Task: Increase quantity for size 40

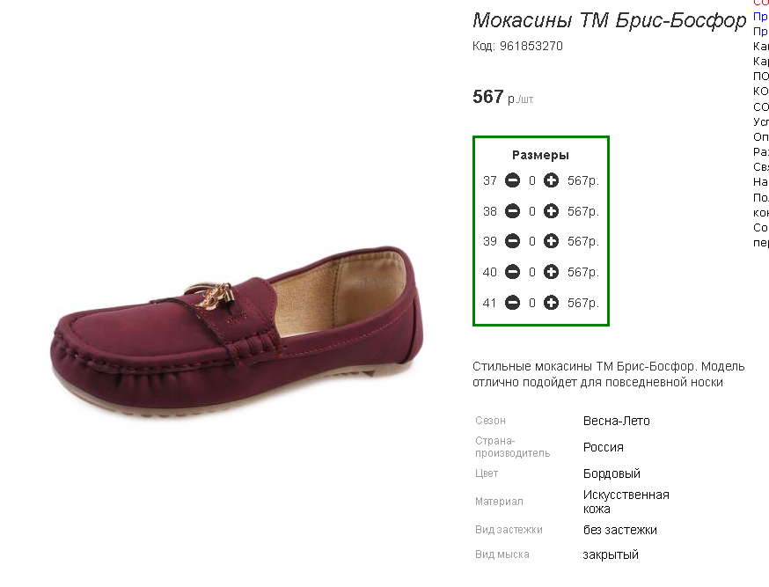Action: point(551,272)
